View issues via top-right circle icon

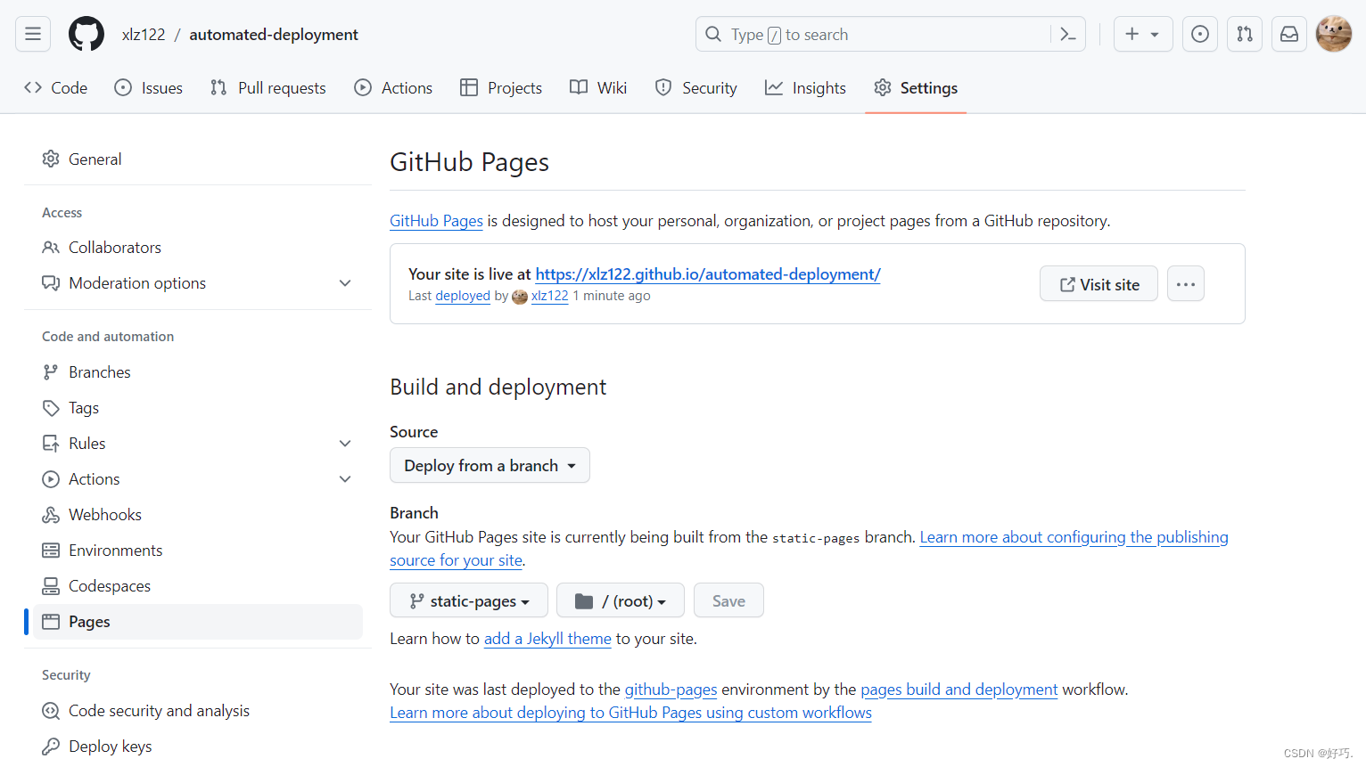coord(1200,34)
